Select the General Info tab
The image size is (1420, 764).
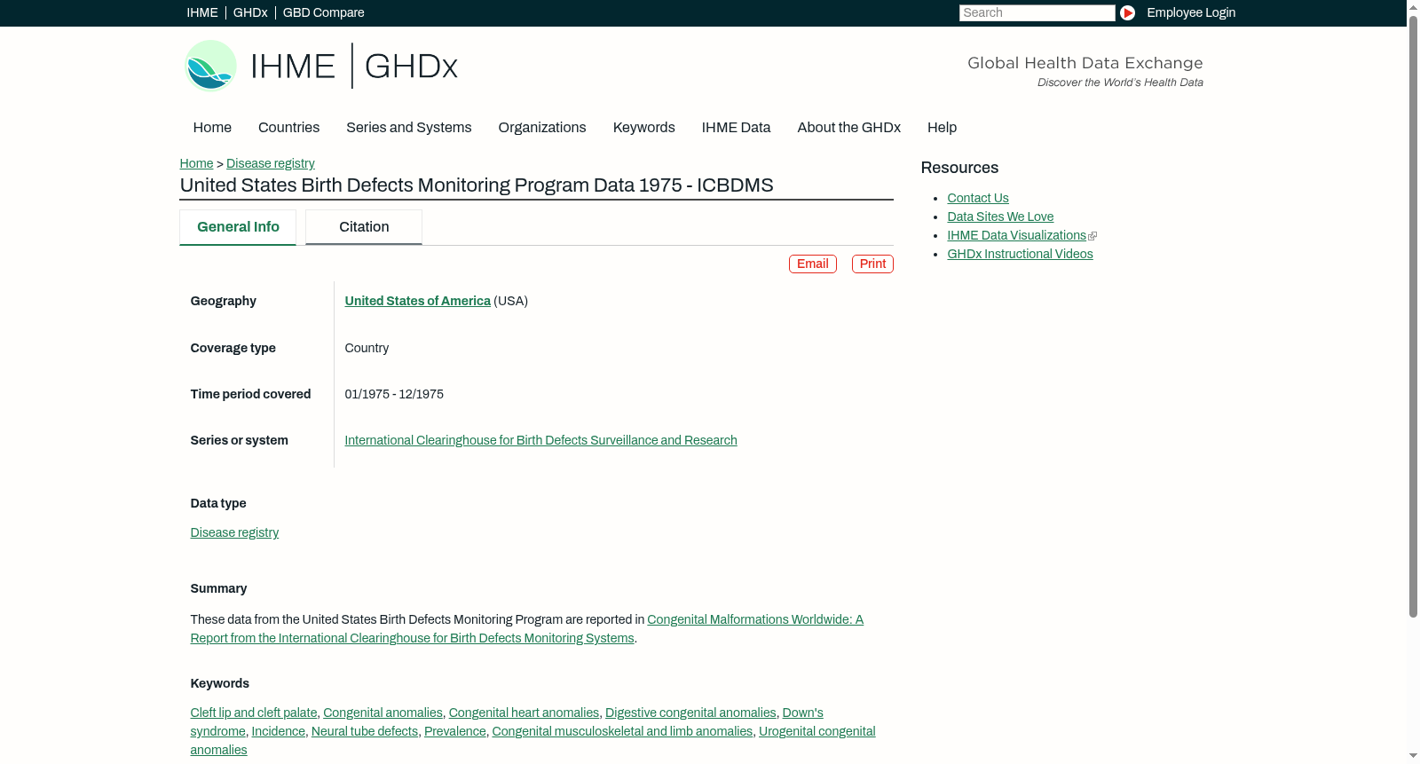click(x=238, y=227)
